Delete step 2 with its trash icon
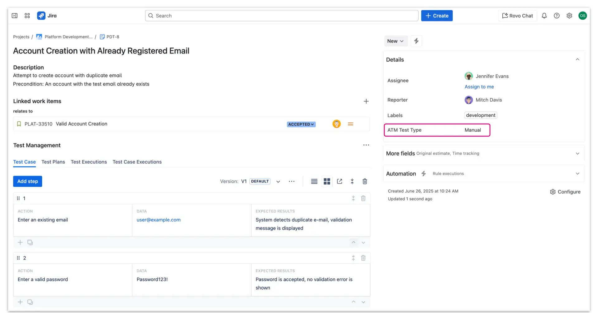Screen dimensions: 598x313 pos(363,258)
